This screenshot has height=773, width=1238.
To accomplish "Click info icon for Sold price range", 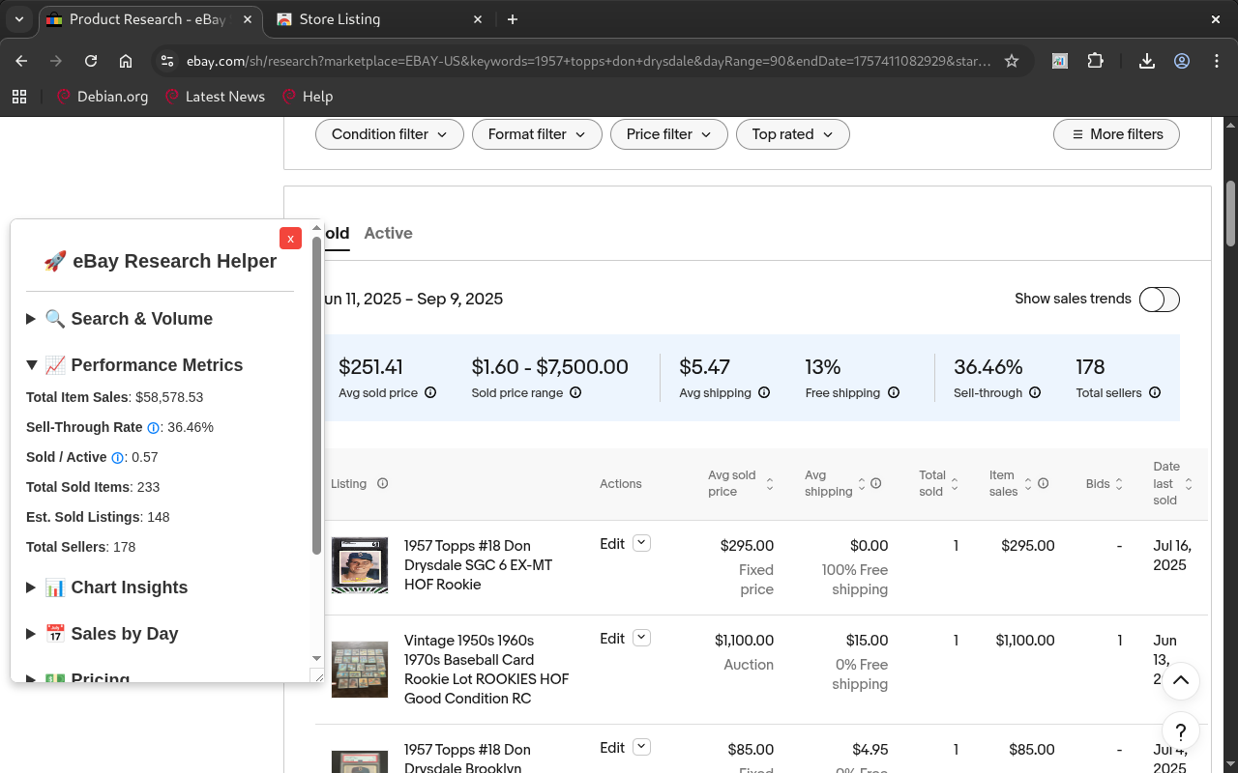I will (575, 393).
